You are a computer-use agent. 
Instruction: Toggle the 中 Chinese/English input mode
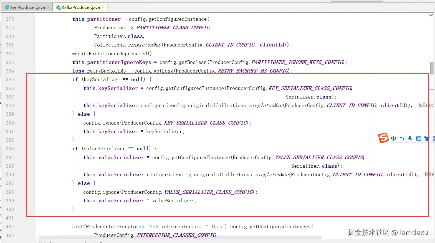tap(393, 138)
